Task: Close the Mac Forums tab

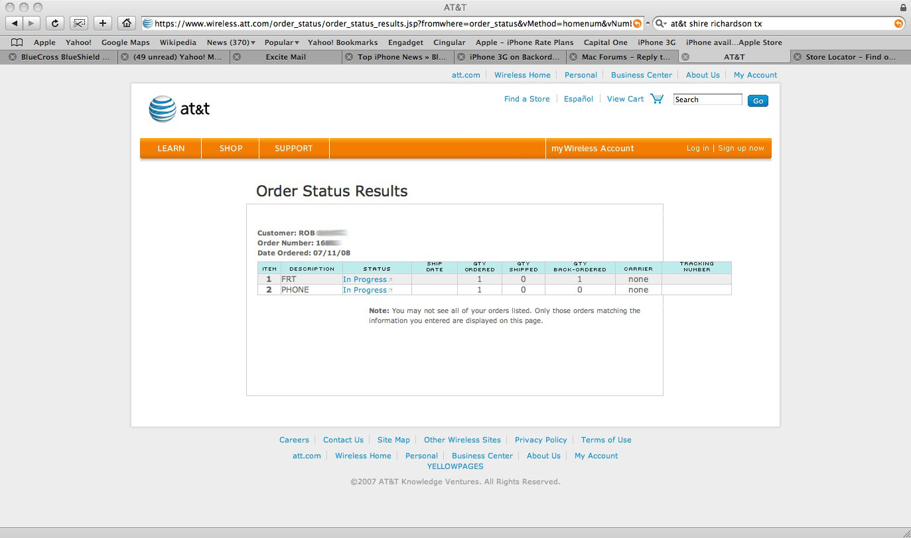Action: coord(573,57)
